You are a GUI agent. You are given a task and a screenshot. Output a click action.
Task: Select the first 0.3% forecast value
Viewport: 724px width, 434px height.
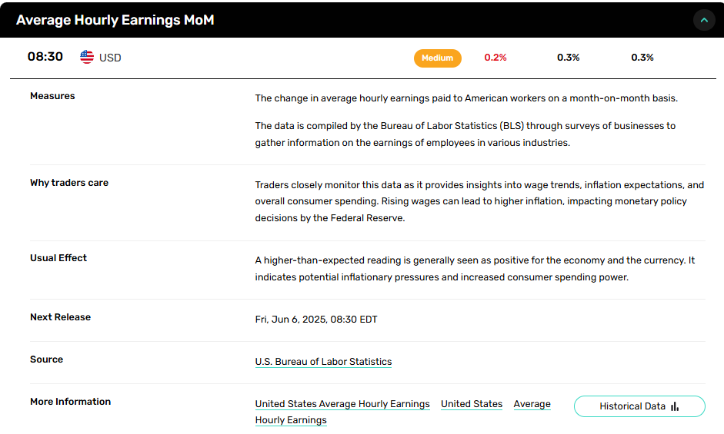(x=569, y=58)
